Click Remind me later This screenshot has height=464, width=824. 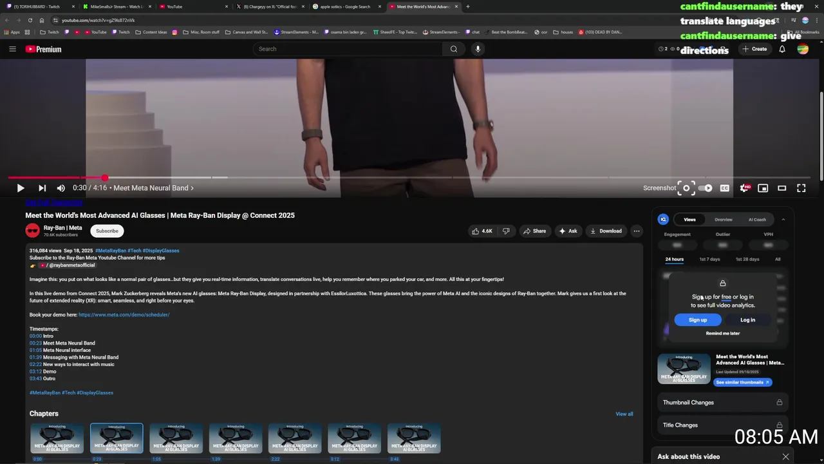723,333
